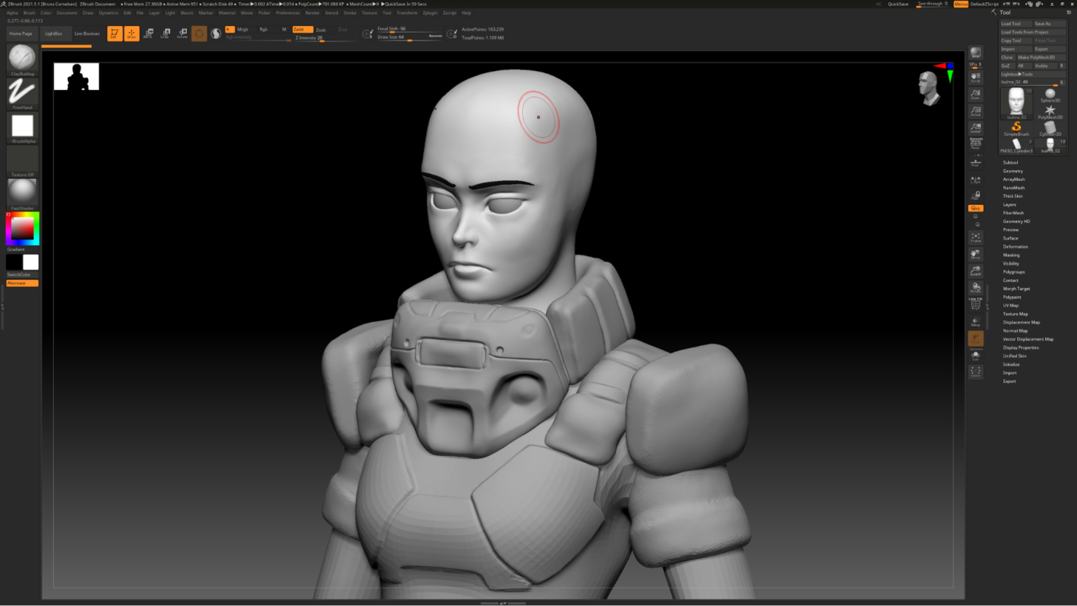Click the white main color swatch

pyautogui.click(x=30, y=262)
